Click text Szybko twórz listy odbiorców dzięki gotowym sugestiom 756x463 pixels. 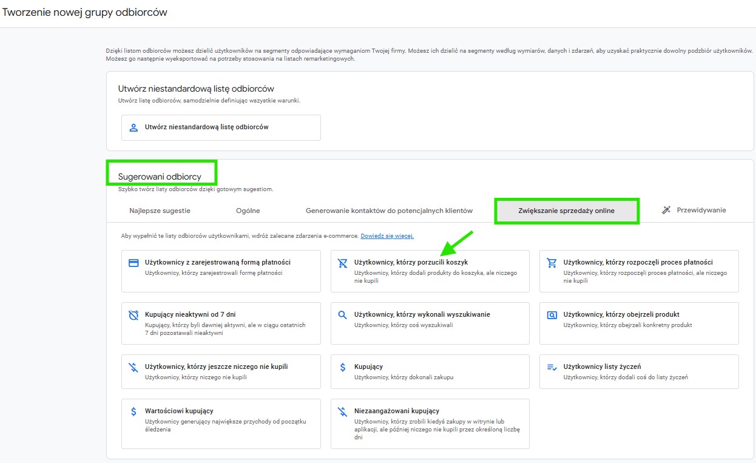[x=195, y=189]
